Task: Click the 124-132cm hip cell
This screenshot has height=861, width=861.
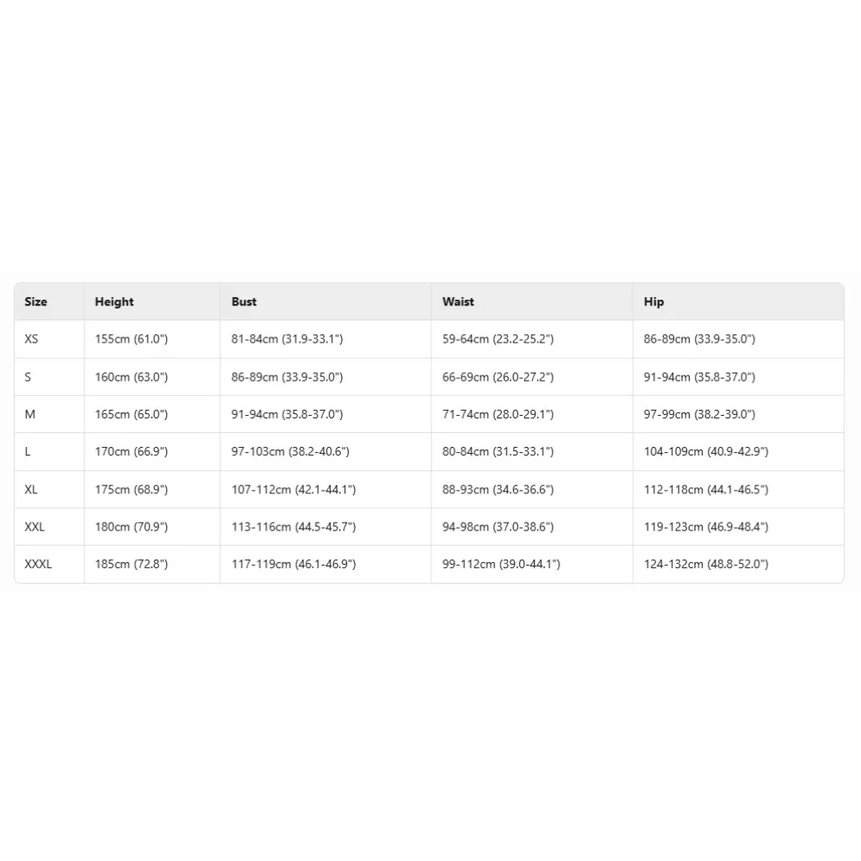Action: tap(706, 564)
